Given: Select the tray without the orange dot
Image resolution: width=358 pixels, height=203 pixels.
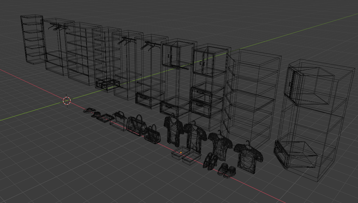Looking at the screenshot, I should (191, 158).
